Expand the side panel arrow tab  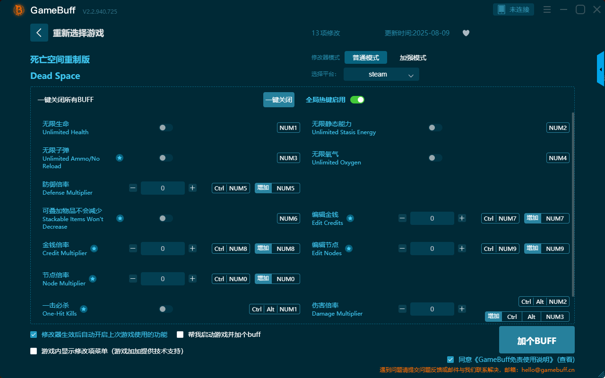click(x=601, y=69)
